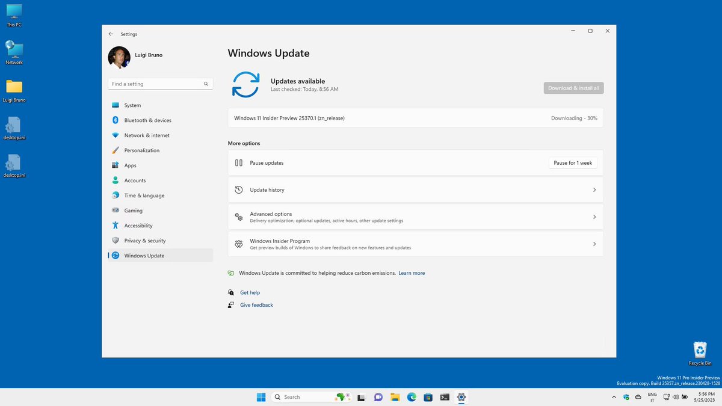Select the Network desktop icon
722x406 pixels.
click(x=14, y=53)
